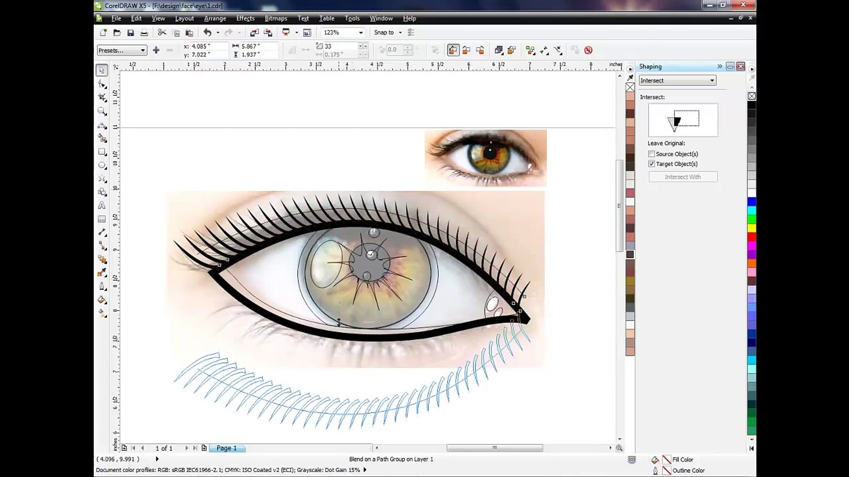
Task: Pick the blue swatch in palette
Action: pos(752,202)
